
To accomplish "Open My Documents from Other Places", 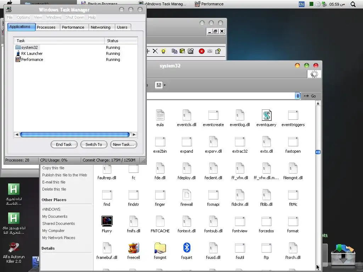I will [55, 216].
